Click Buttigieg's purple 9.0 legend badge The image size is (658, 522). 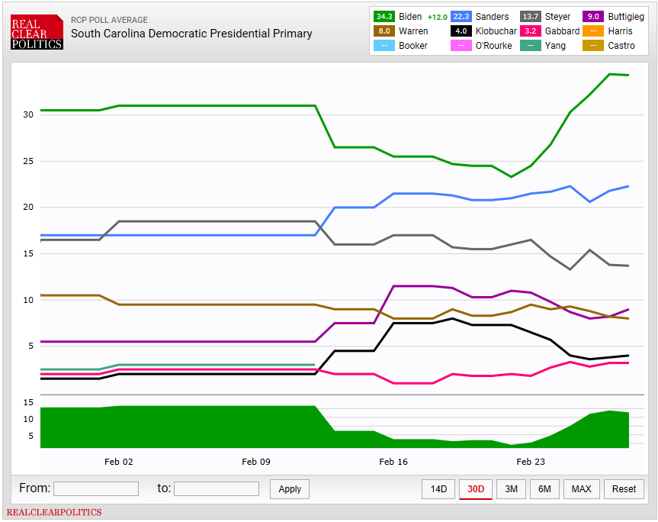[594, 17]
